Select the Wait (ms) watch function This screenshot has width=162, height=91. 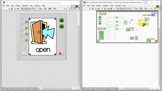[136, 38]
